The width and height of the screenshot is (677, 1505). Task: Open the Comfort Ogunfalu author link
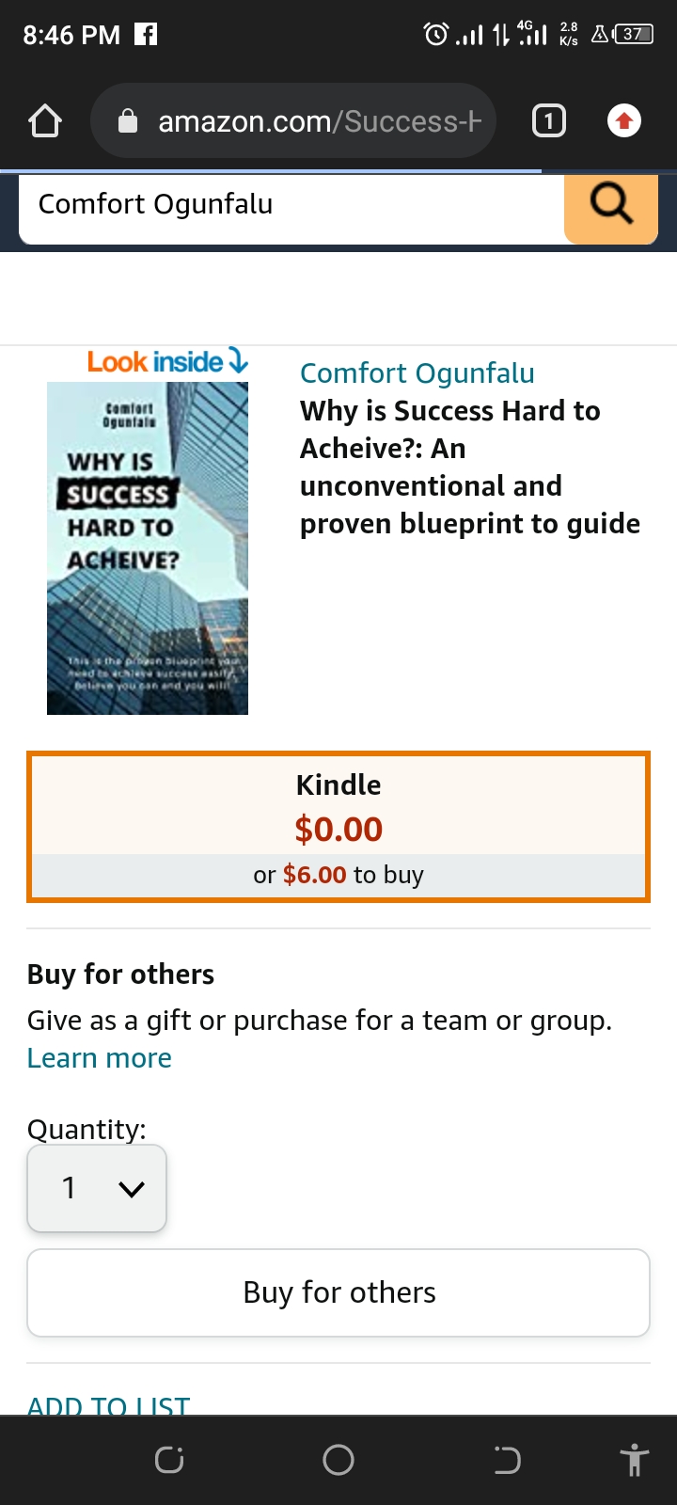[x=417, y=373]
